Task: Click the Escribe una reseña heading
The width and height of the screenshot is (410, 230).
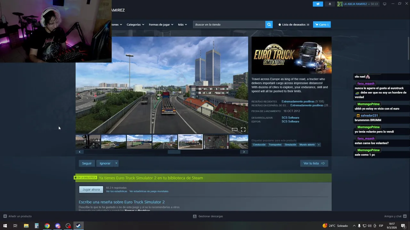Action: (122, 202)
